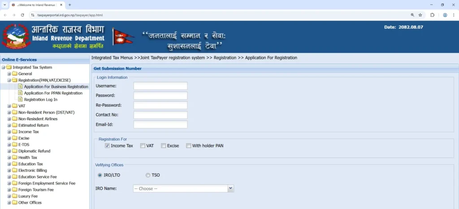Click the Email-Id input field

(x=160, y=124)
